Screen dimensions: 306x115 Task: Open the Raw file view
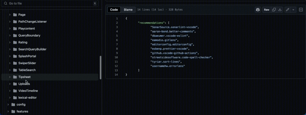point(267,10)
